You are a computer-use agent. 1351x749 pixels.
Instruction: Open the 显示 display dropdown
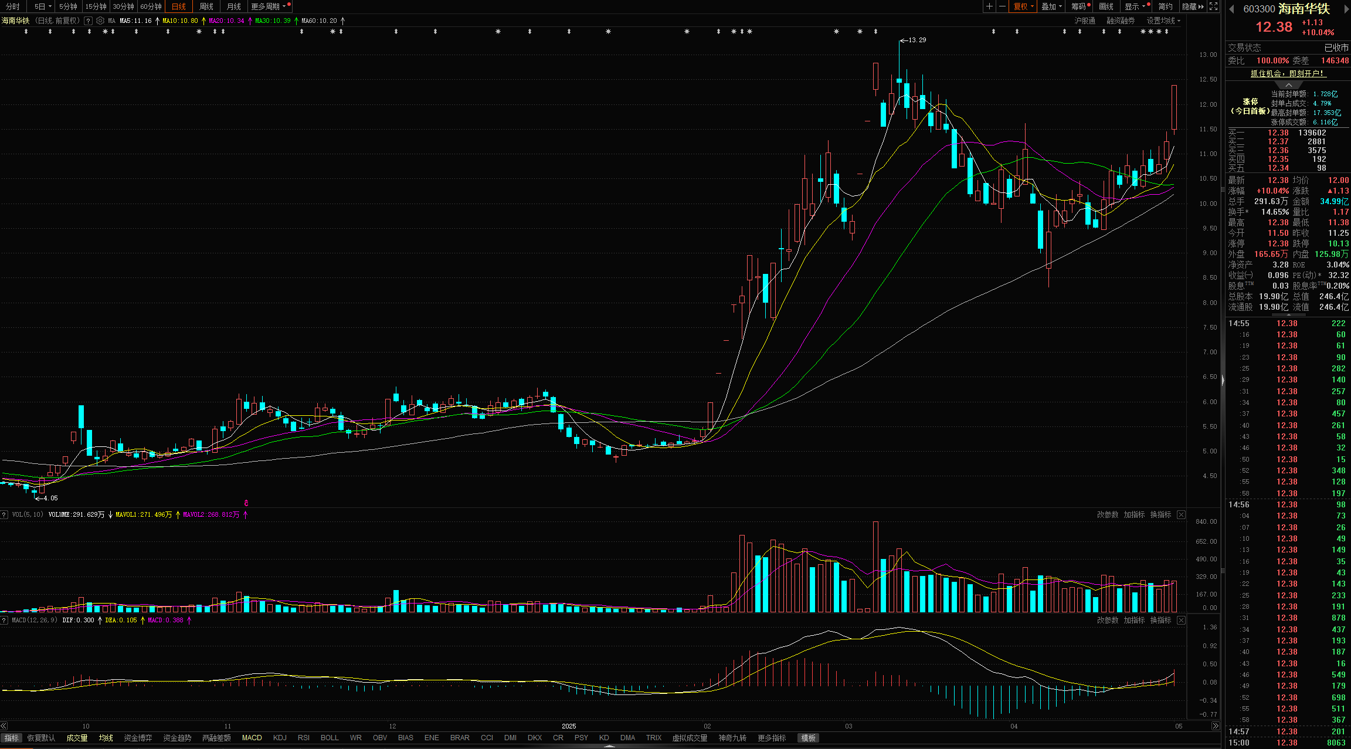pyautogui.click(x=1135, y=6)
